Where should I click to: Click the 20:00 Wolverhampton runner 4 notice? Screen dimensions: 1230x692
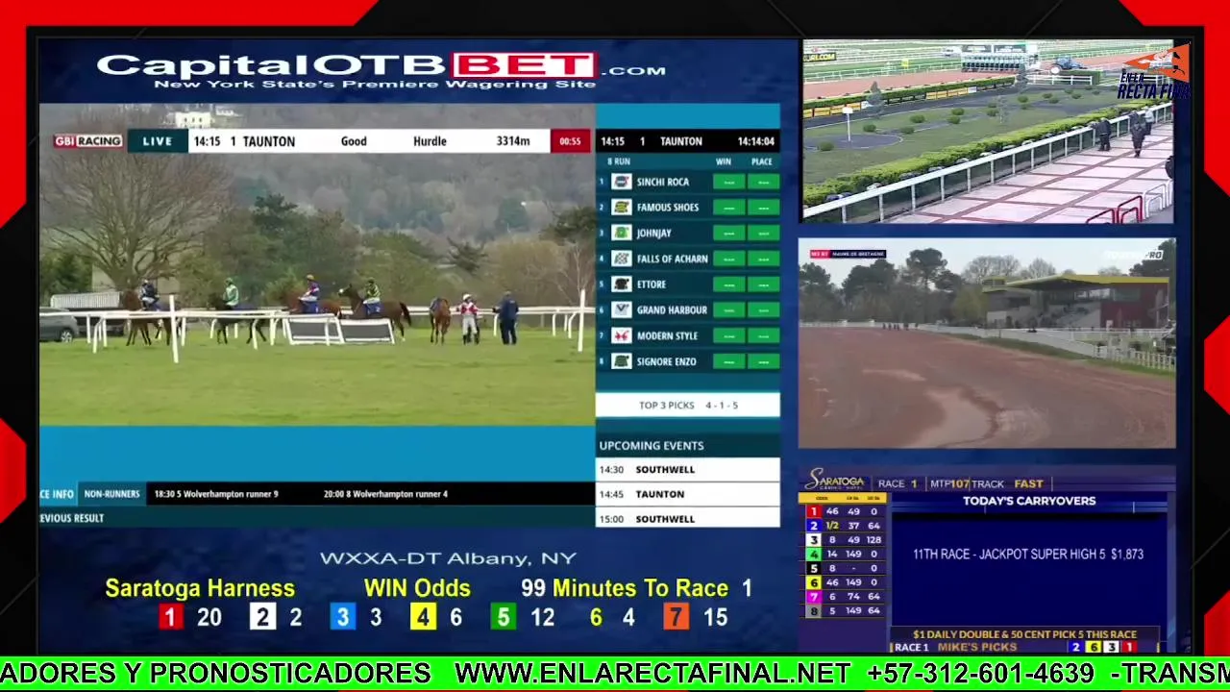click(x=385, y=494)
